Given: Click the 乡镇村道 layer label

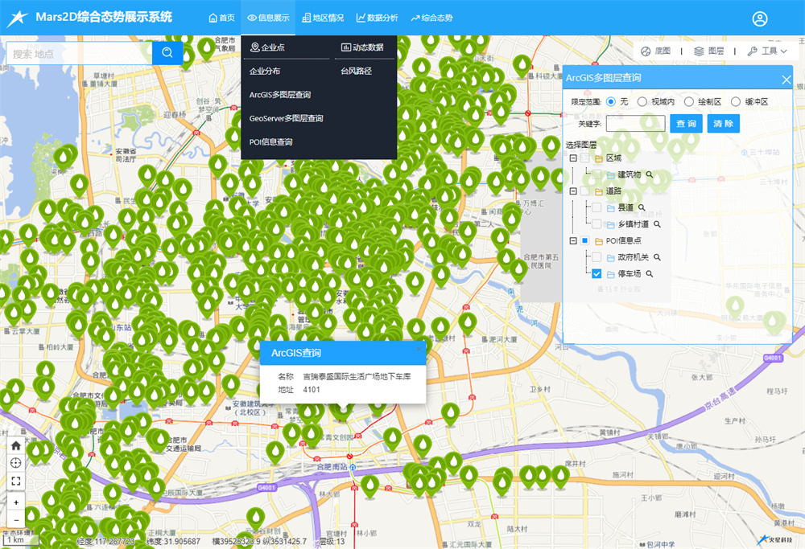Looking at the screenshot, I should (x=633, y=224).
